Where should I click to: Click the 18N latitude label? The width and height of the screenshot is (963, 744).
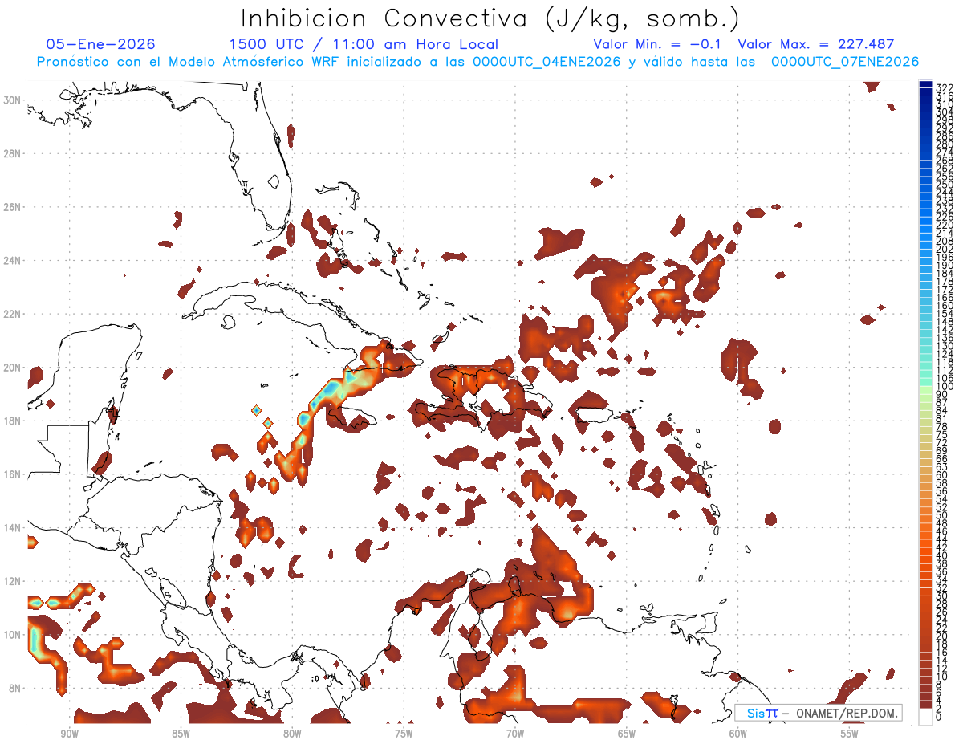11,421
